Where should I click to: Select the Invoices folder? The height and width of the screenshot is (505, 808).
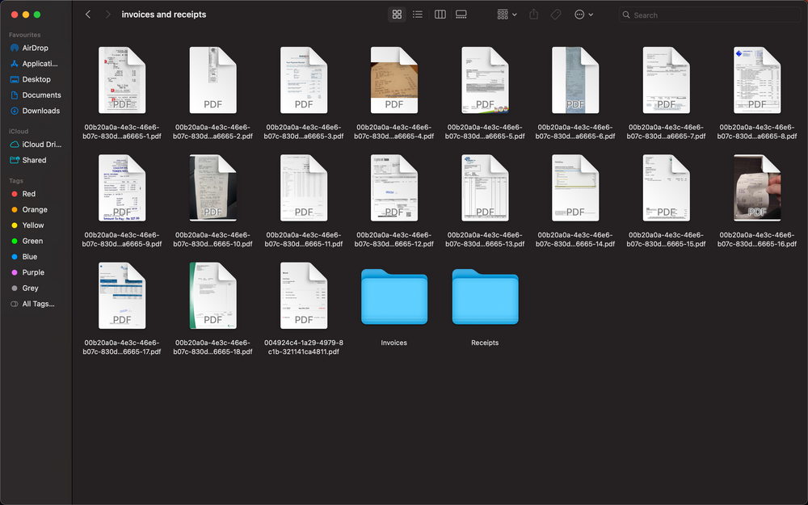pyautogui.click(x=394, y=297)
